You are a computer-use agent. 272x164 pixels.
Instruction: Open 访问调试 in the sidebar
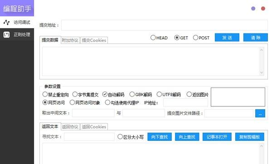(x=17, y=22)
